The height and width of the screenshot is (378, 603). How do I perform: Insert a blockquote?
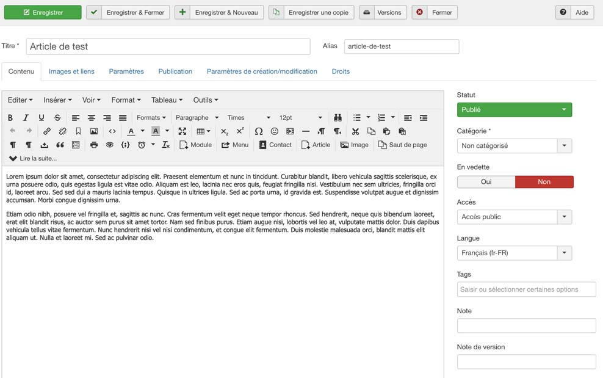tap(60, 145)
